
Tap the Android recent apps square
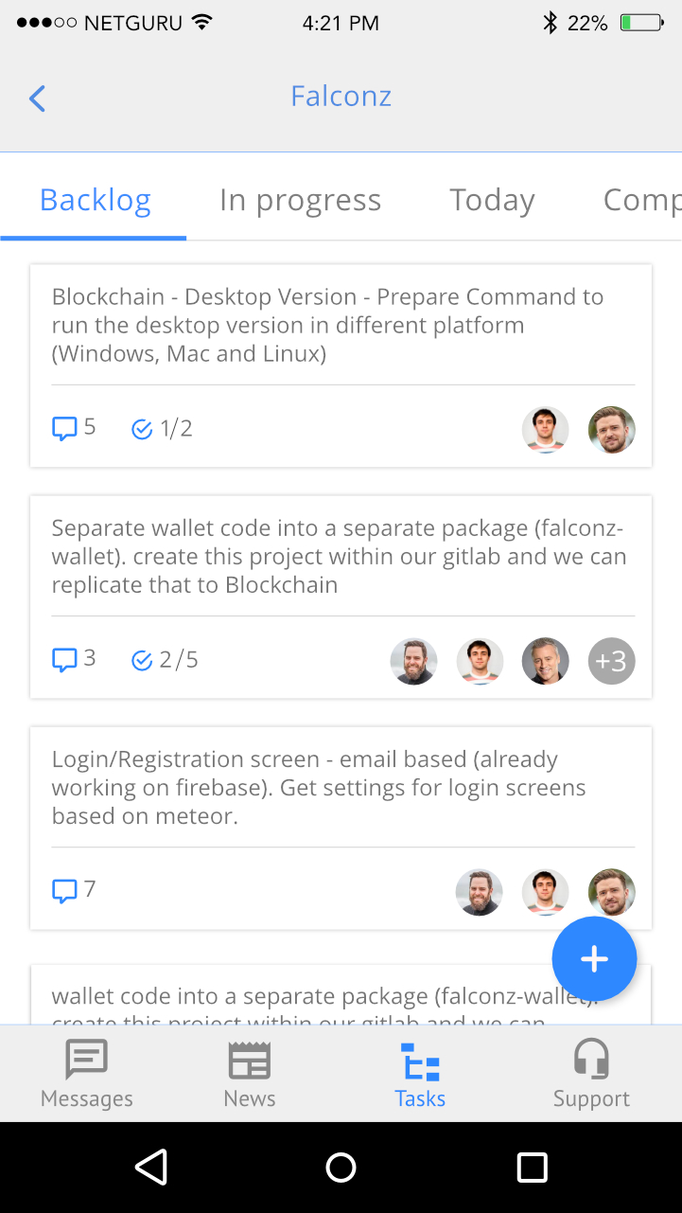point(532,1168)
